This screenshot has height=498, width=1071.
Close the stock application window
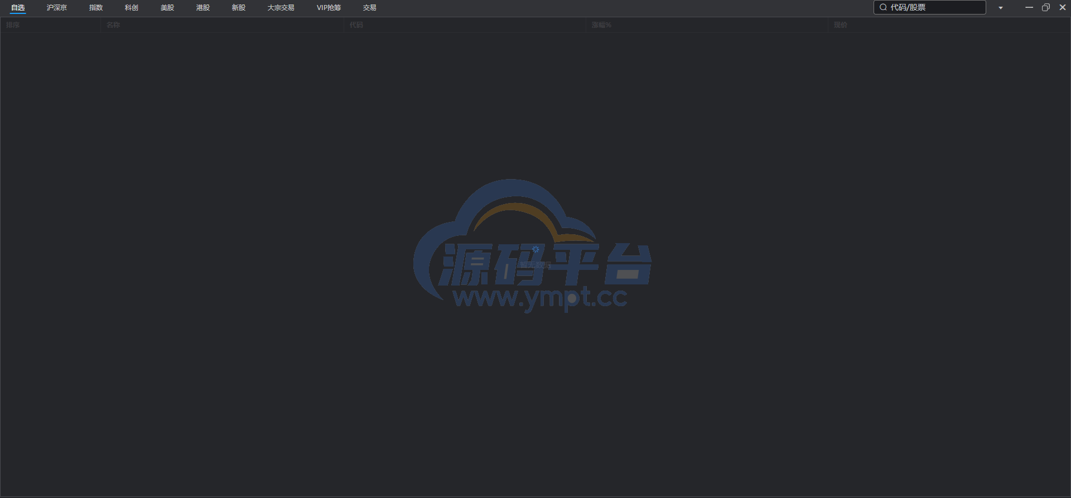click(1063, 7)
